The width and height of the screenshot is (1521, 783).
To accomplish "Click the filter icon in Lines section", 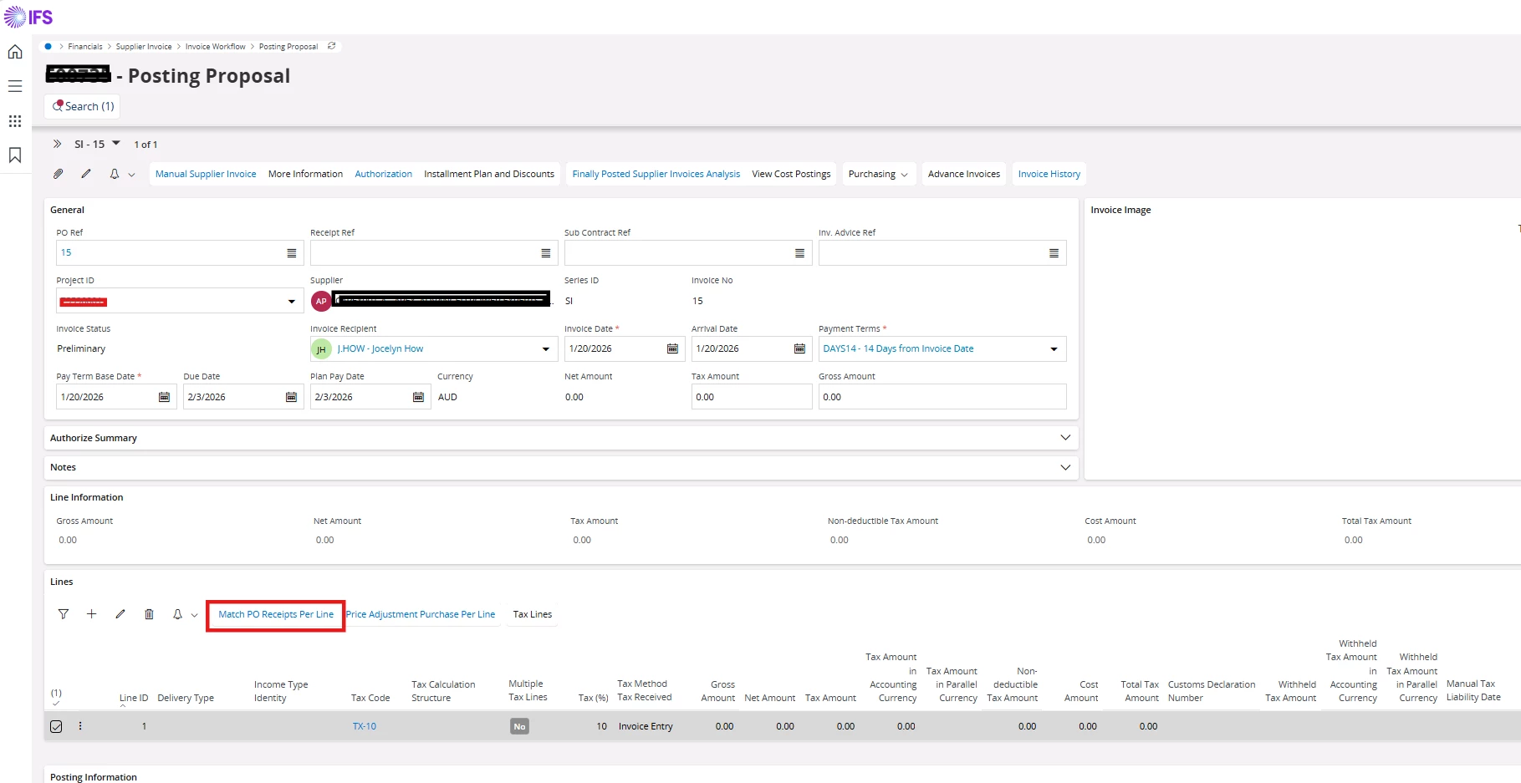I will tap(64, 614).
